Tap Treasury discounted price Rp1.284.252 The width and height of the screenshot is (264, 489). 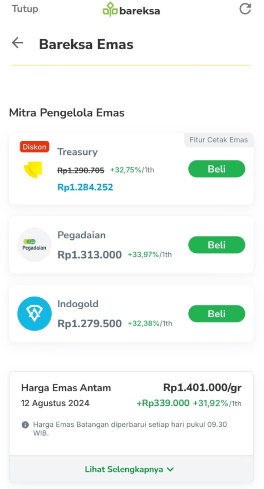[x=85, y=187]
